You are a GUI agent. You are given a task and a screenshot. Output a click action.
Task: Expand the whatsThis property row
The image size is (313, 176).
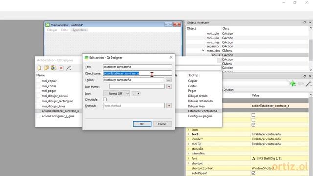click(188, 154)
